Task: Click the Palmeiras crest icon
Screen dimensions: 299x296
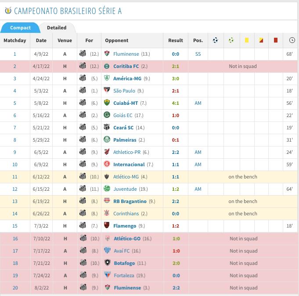Action: (107, 139)
